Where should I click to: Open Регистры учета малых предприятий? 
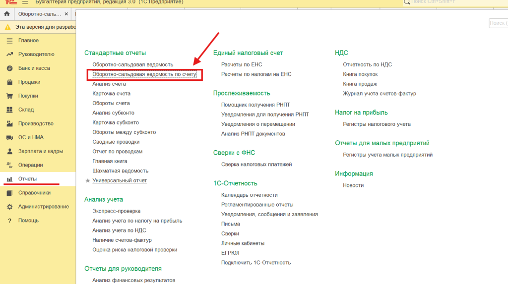(388, 155)
